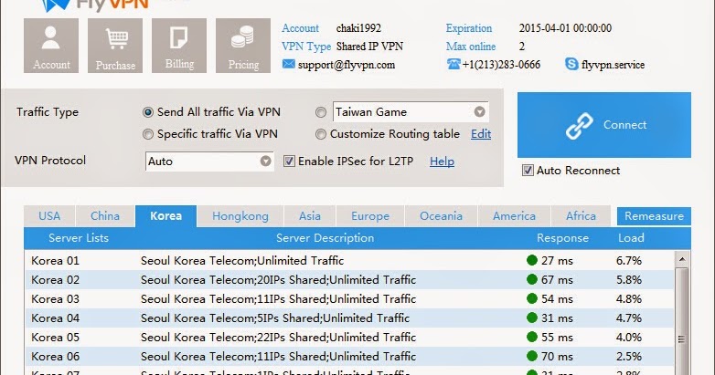
Task: Click green status dot for Korea 06
Action: tap(532, 356)
